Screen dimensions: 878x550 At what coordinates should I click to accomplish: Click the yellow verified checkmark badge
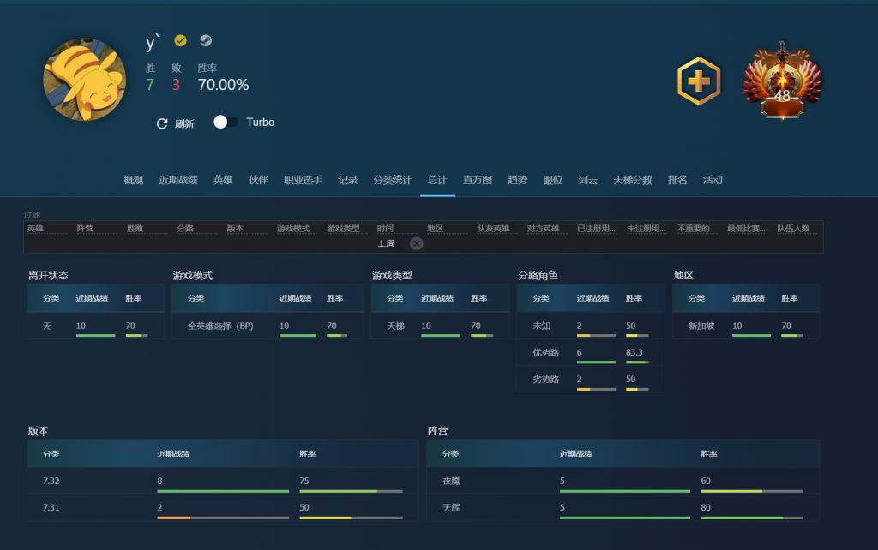(x=179, y=39)
